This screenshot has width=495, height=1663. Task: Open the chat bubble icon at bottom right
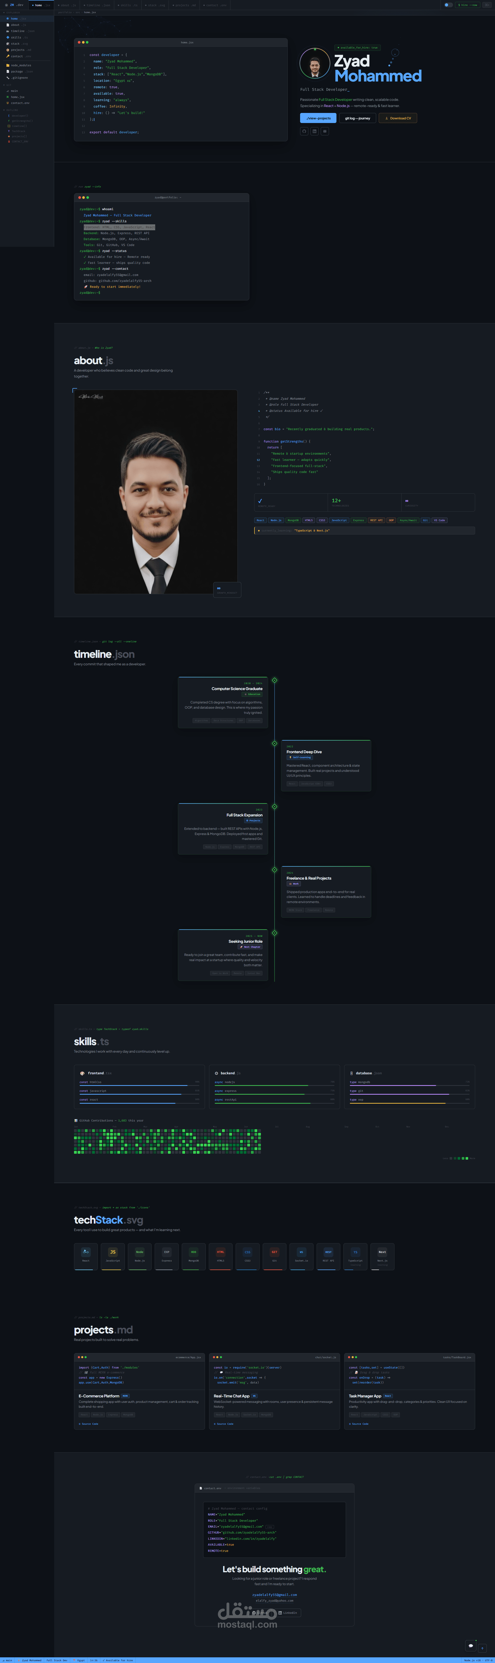point(471,1645)
